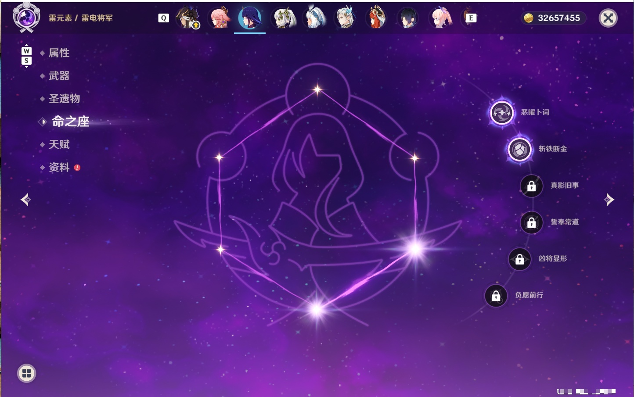Screen dimensions: 634x397
Task: Switch to next character with right arrow
Action: 609,200
